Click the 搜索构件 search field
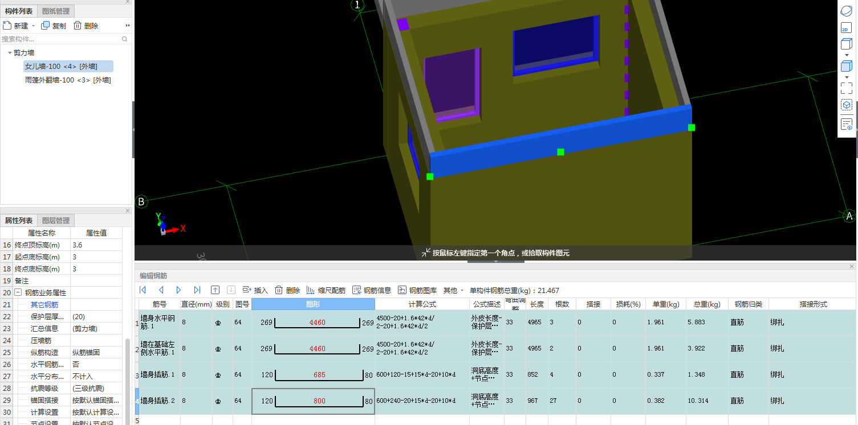This screenshot has height=425, width=858. tap(60, 39)
